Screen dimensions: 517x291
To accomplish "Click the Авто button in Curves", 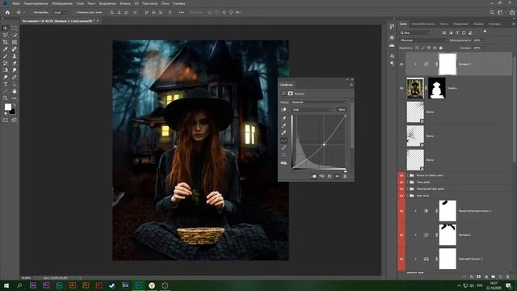I will tap(342, 110).
